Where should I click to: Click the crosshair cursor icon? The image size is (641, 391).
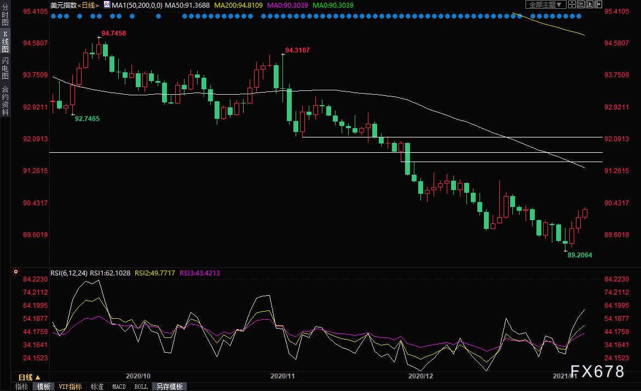tap(572, 4)
